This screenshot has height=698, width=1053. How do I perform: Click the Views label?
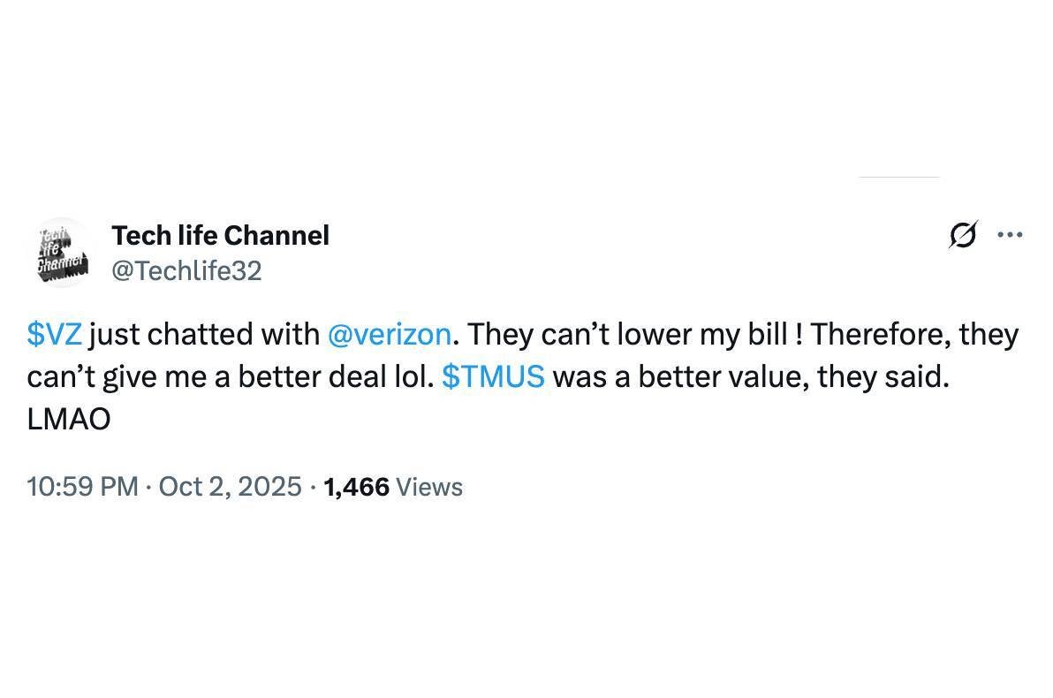[429, 487]
